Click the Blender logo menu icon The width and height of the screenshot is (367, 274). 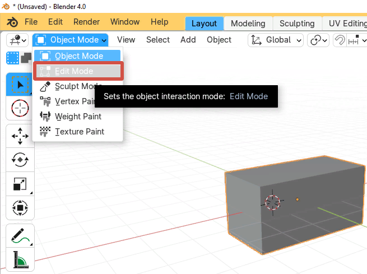click(12, 22)
